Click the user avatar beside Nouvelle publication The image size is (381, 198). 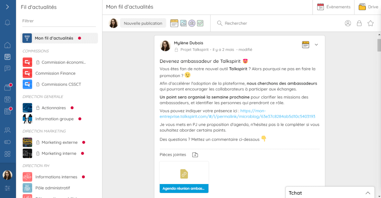(113, 23)
